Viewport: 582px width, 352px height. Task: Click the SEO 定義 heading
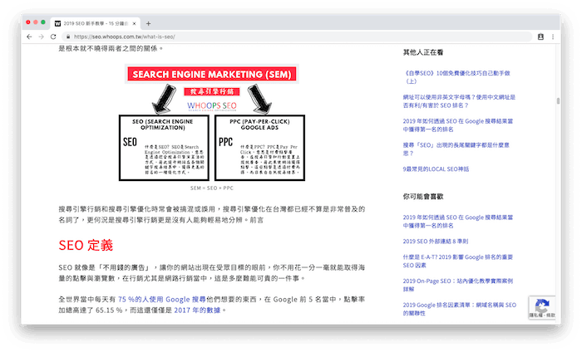[86, 245]
